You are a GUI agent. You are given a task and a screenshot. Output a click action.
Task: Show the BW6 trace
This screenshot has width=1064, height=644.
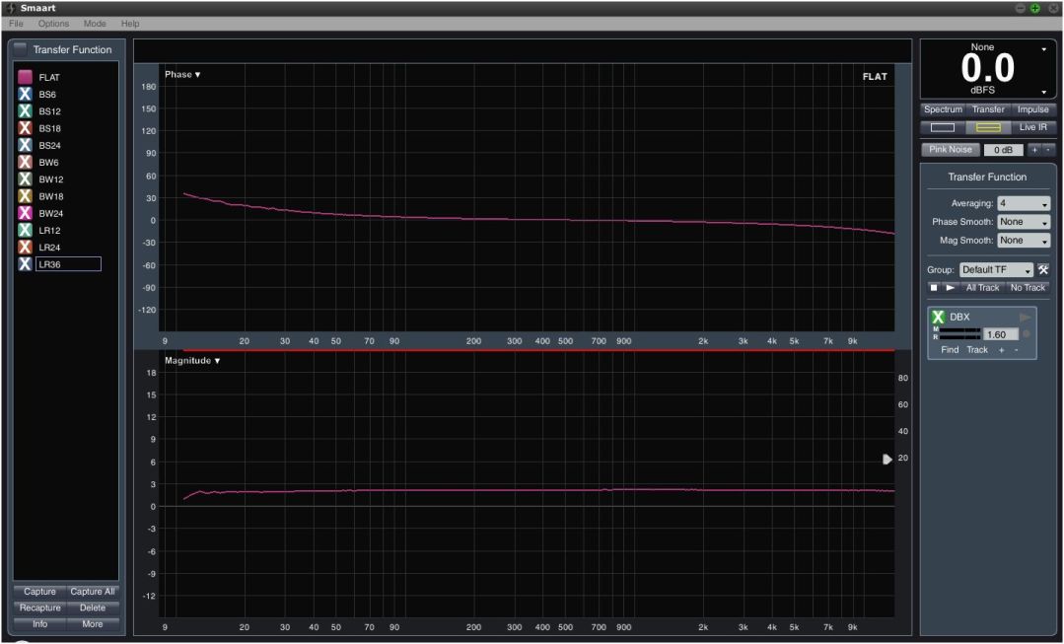coord(25,162)
